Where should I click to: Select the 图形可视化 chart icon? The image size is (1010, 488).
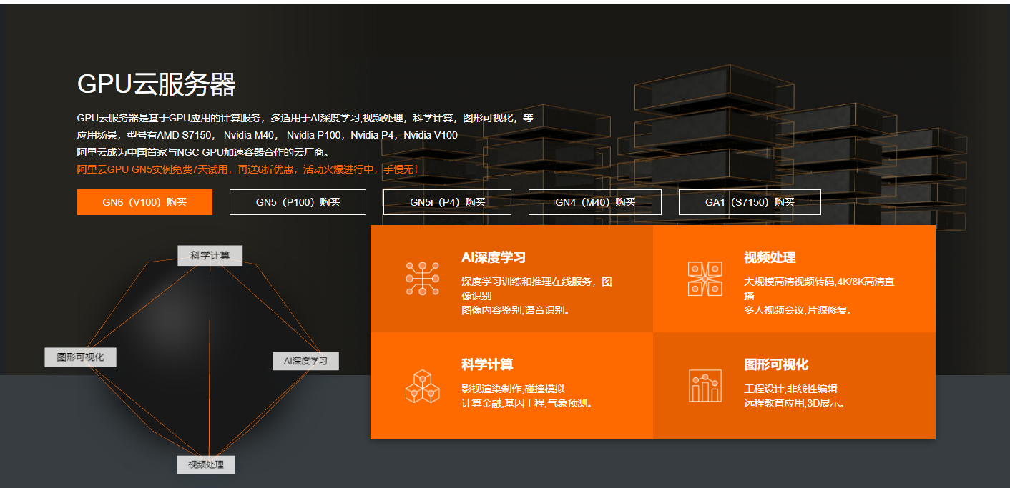(x=705, y=386)
